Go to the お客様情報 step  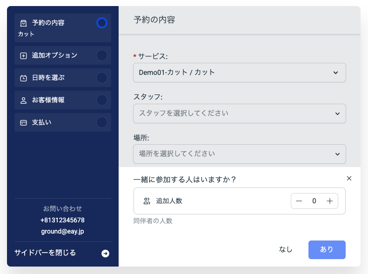(x=48, y=100)
